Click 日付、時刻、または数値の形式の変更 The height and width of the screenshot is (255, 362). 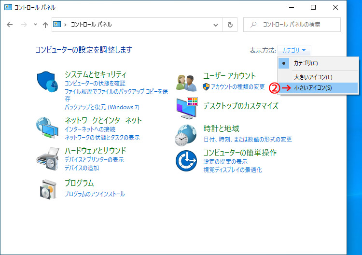248,139
